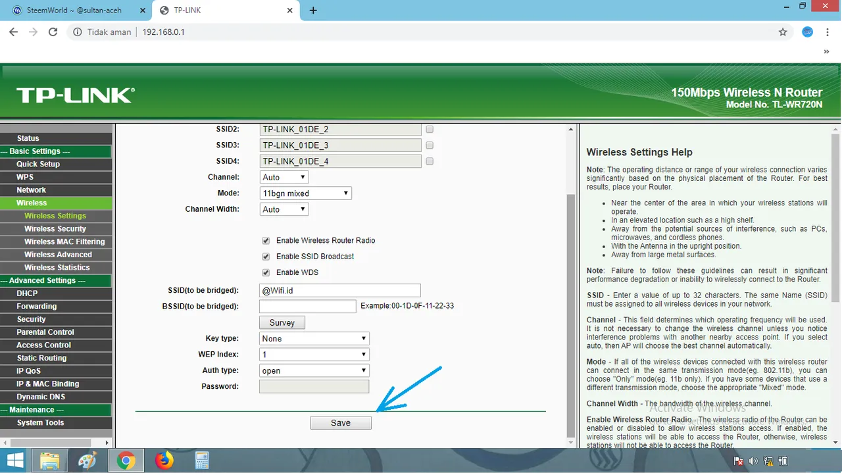Open the Channel Width dropdown
842x475 pixels.
(x=284, y=209)
